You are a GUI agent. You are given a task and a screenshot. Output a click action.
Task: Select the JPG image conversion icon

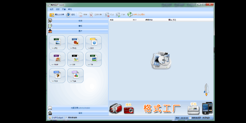pyautogui.click(x=57, y=42)
